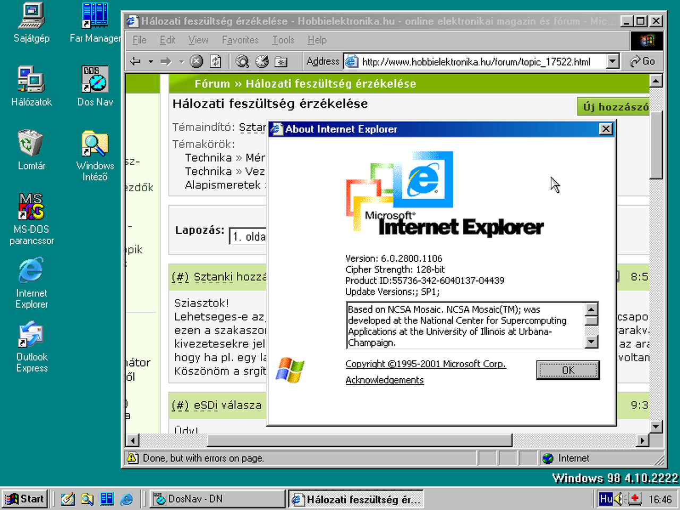
Task: Close the About Internet Explorer dialog
Action: (x=606, y=129)
